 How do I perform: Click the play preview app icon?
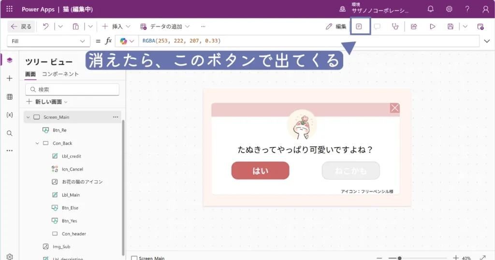point(433,27)
